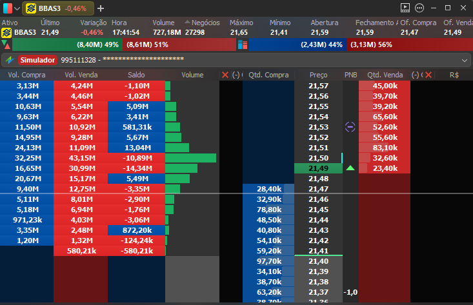This screenshot has height=305, width=473.
Task: Click the Vol. Compra column header
Action: pyautogui.click(x=26, y=75)
